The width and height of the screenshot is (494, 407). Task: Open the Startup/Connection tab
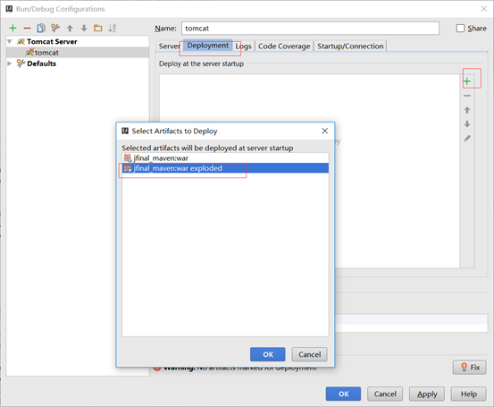350,46
